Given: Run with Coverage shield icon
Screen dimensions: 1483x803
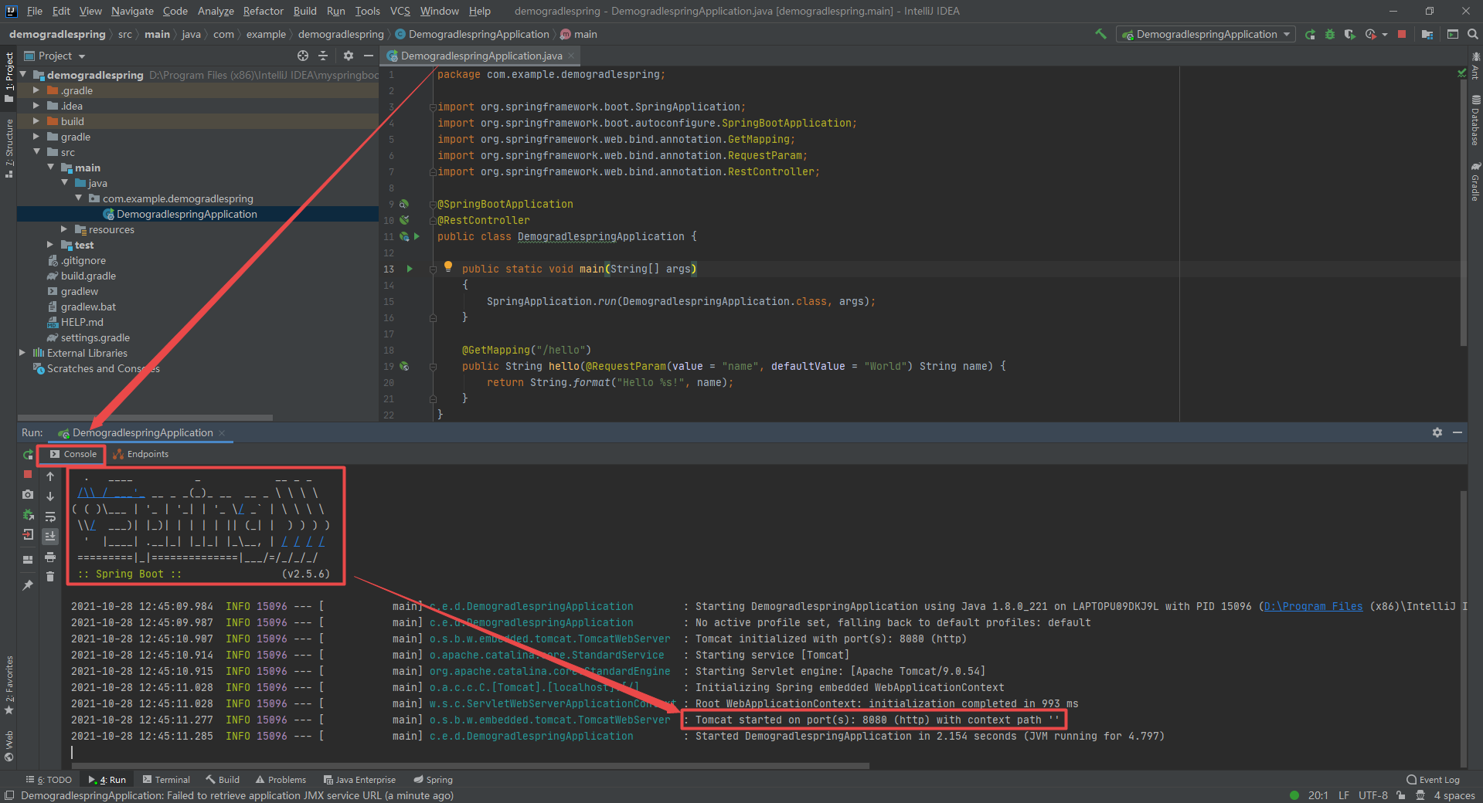Looking at the screenshot, I should [1349, 35].
